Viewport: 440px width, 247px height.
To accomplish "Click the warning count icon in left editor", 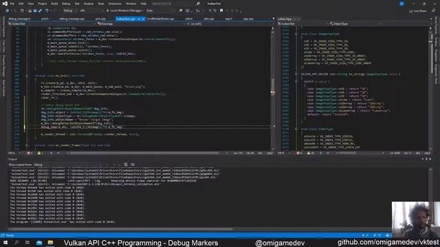I will pyautogui.click(x=40, y=153).
